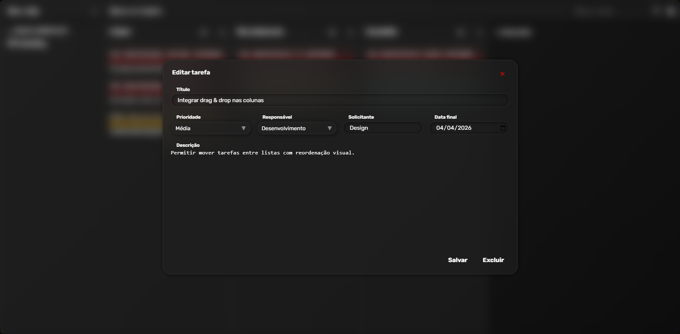Viewport: 680px width, 334px height.
Task: Delete the task with Excluir
Action: click(x=493, y=260)
